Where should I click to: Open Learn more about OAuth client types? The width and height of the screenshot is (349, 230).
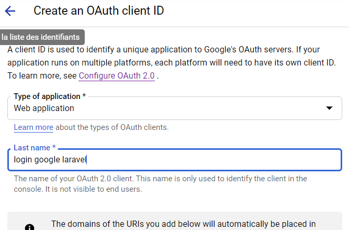click(x=33, y=127)
